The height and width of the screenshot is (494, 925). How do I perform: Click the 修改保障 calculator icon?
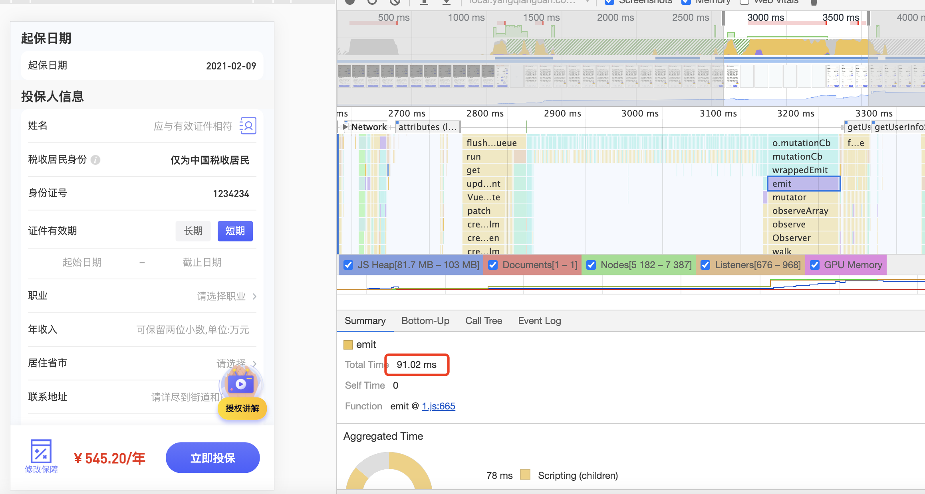(41, 451)
